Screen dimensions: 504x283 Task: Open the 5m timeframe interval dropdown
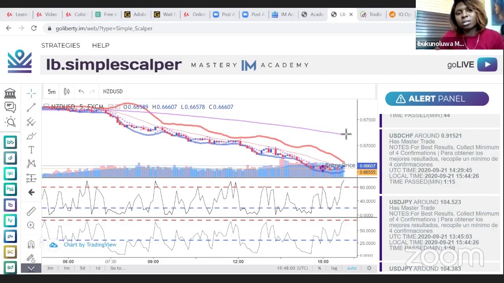[x=52, y=92]
